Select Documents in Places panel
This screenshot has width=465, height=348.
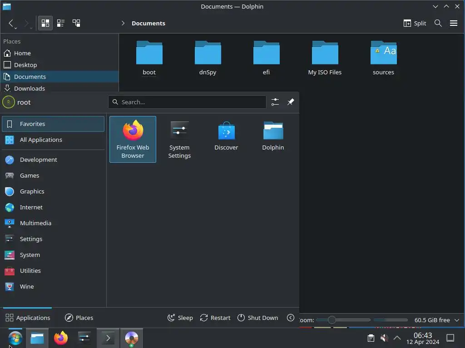59,77
